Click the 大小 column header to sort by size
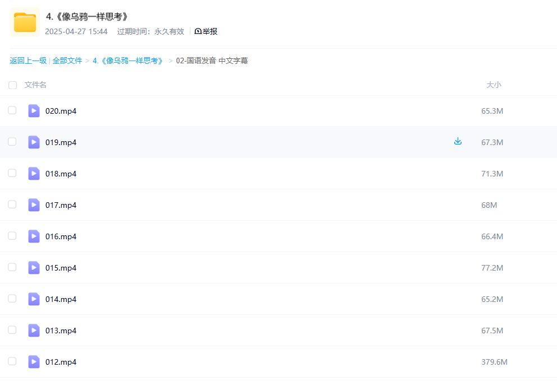 coord(495,85)
